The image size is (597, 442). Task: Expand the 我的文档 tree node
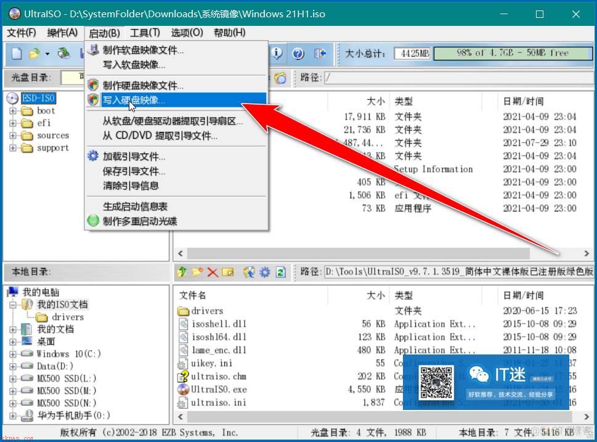13,329
